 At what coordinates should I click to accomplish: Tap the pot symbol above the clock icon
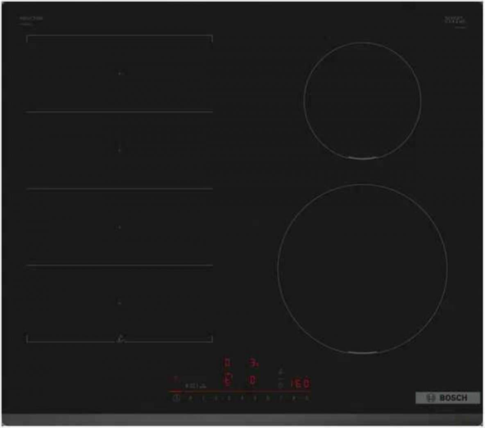point(281,372)
